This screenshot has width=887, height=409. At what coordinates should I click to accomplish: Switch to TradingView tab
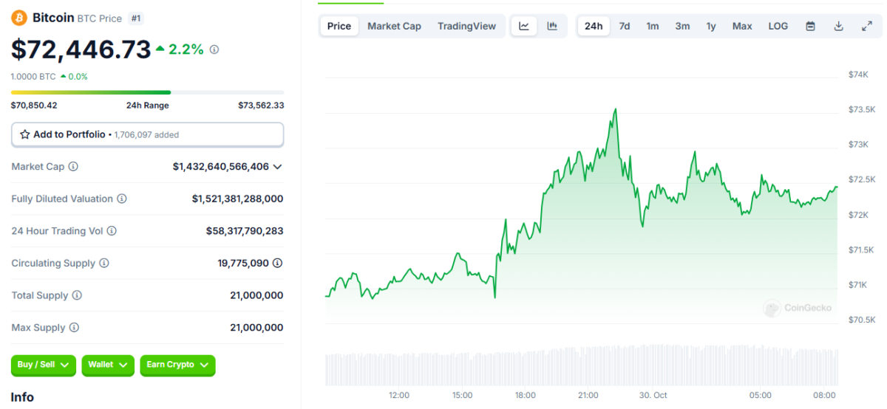[x=466, y=26]
